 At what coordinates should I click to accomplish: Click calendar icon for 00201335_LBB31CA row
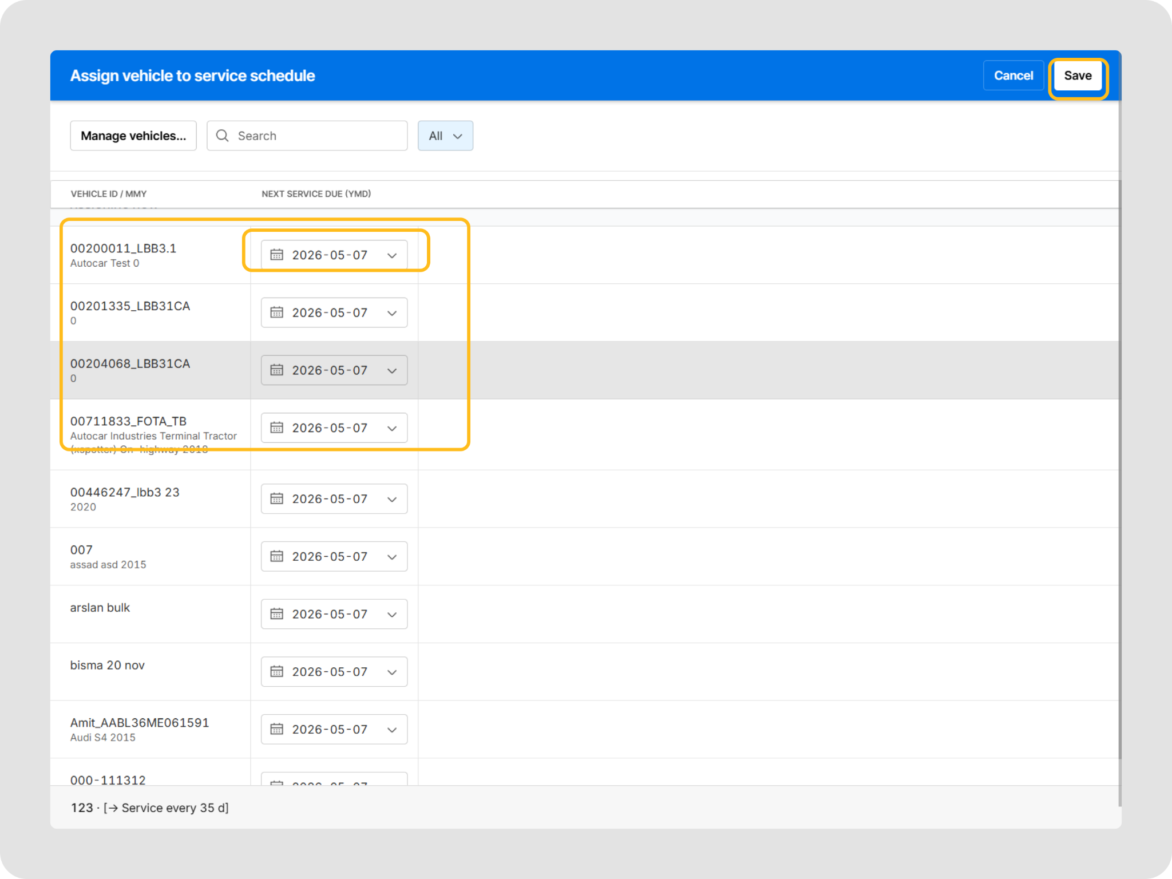(277, 312)
